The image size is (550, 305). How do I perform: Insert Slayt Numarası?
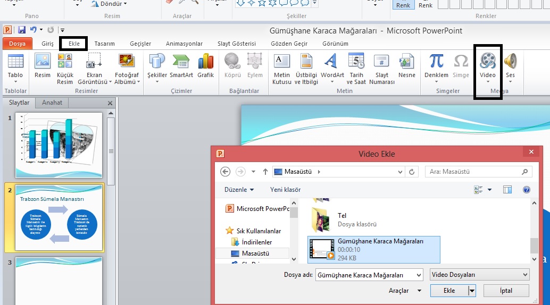(x=381, y=69)
